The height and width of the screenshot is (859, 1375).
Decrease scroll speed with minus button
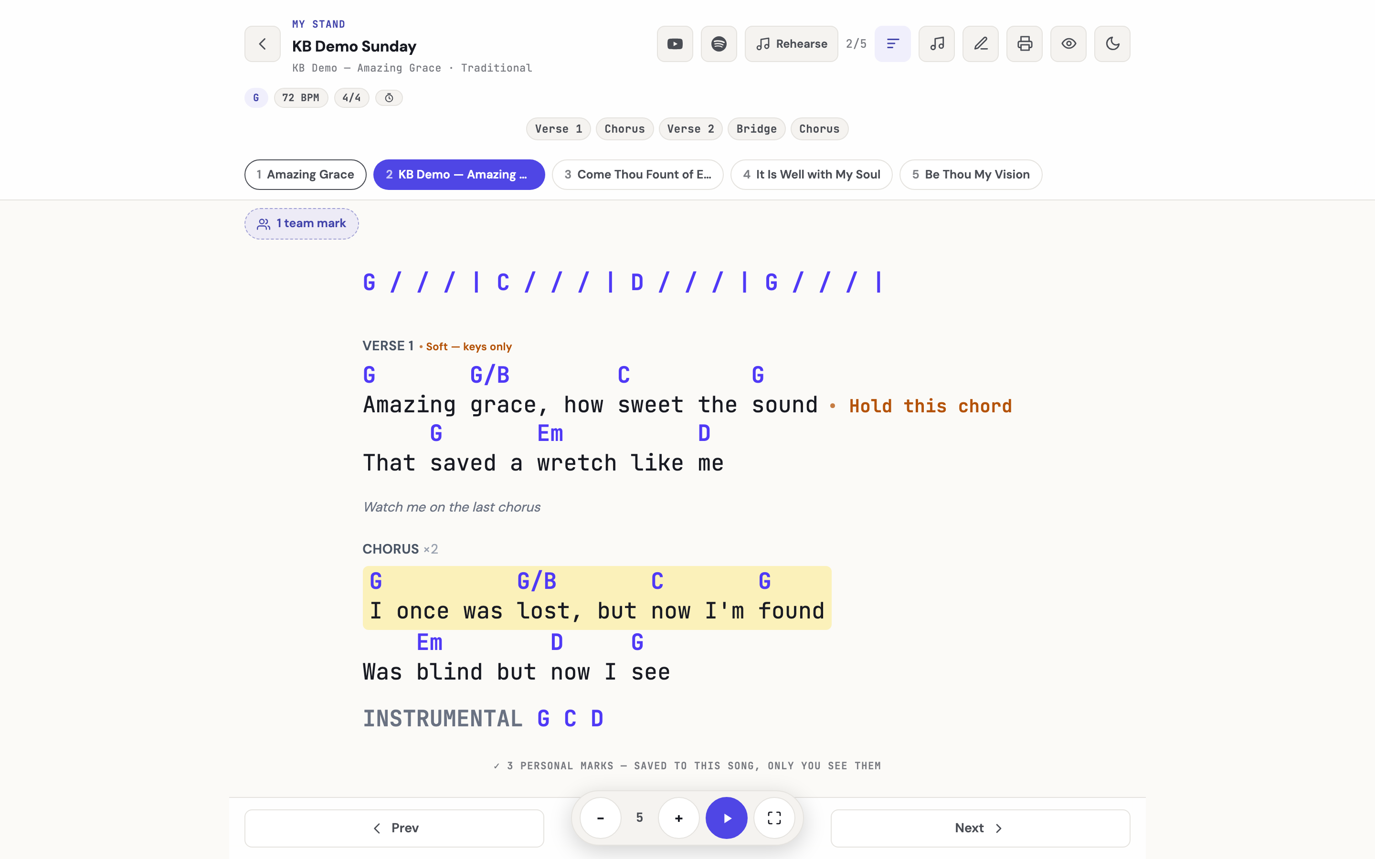coord(600,818)
